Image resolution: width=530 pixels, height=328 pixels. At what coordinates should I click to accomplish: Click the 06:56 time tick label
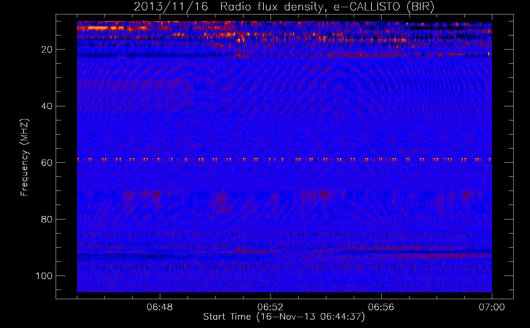(x=381, y=307)
